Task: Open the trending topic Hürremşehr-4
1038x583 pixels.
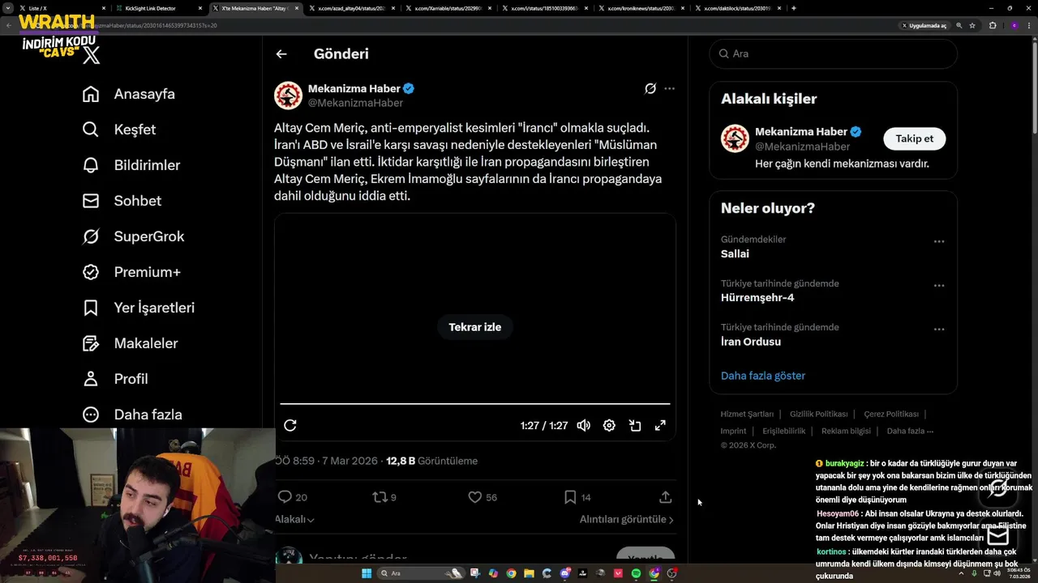Action: coord(757,297)
